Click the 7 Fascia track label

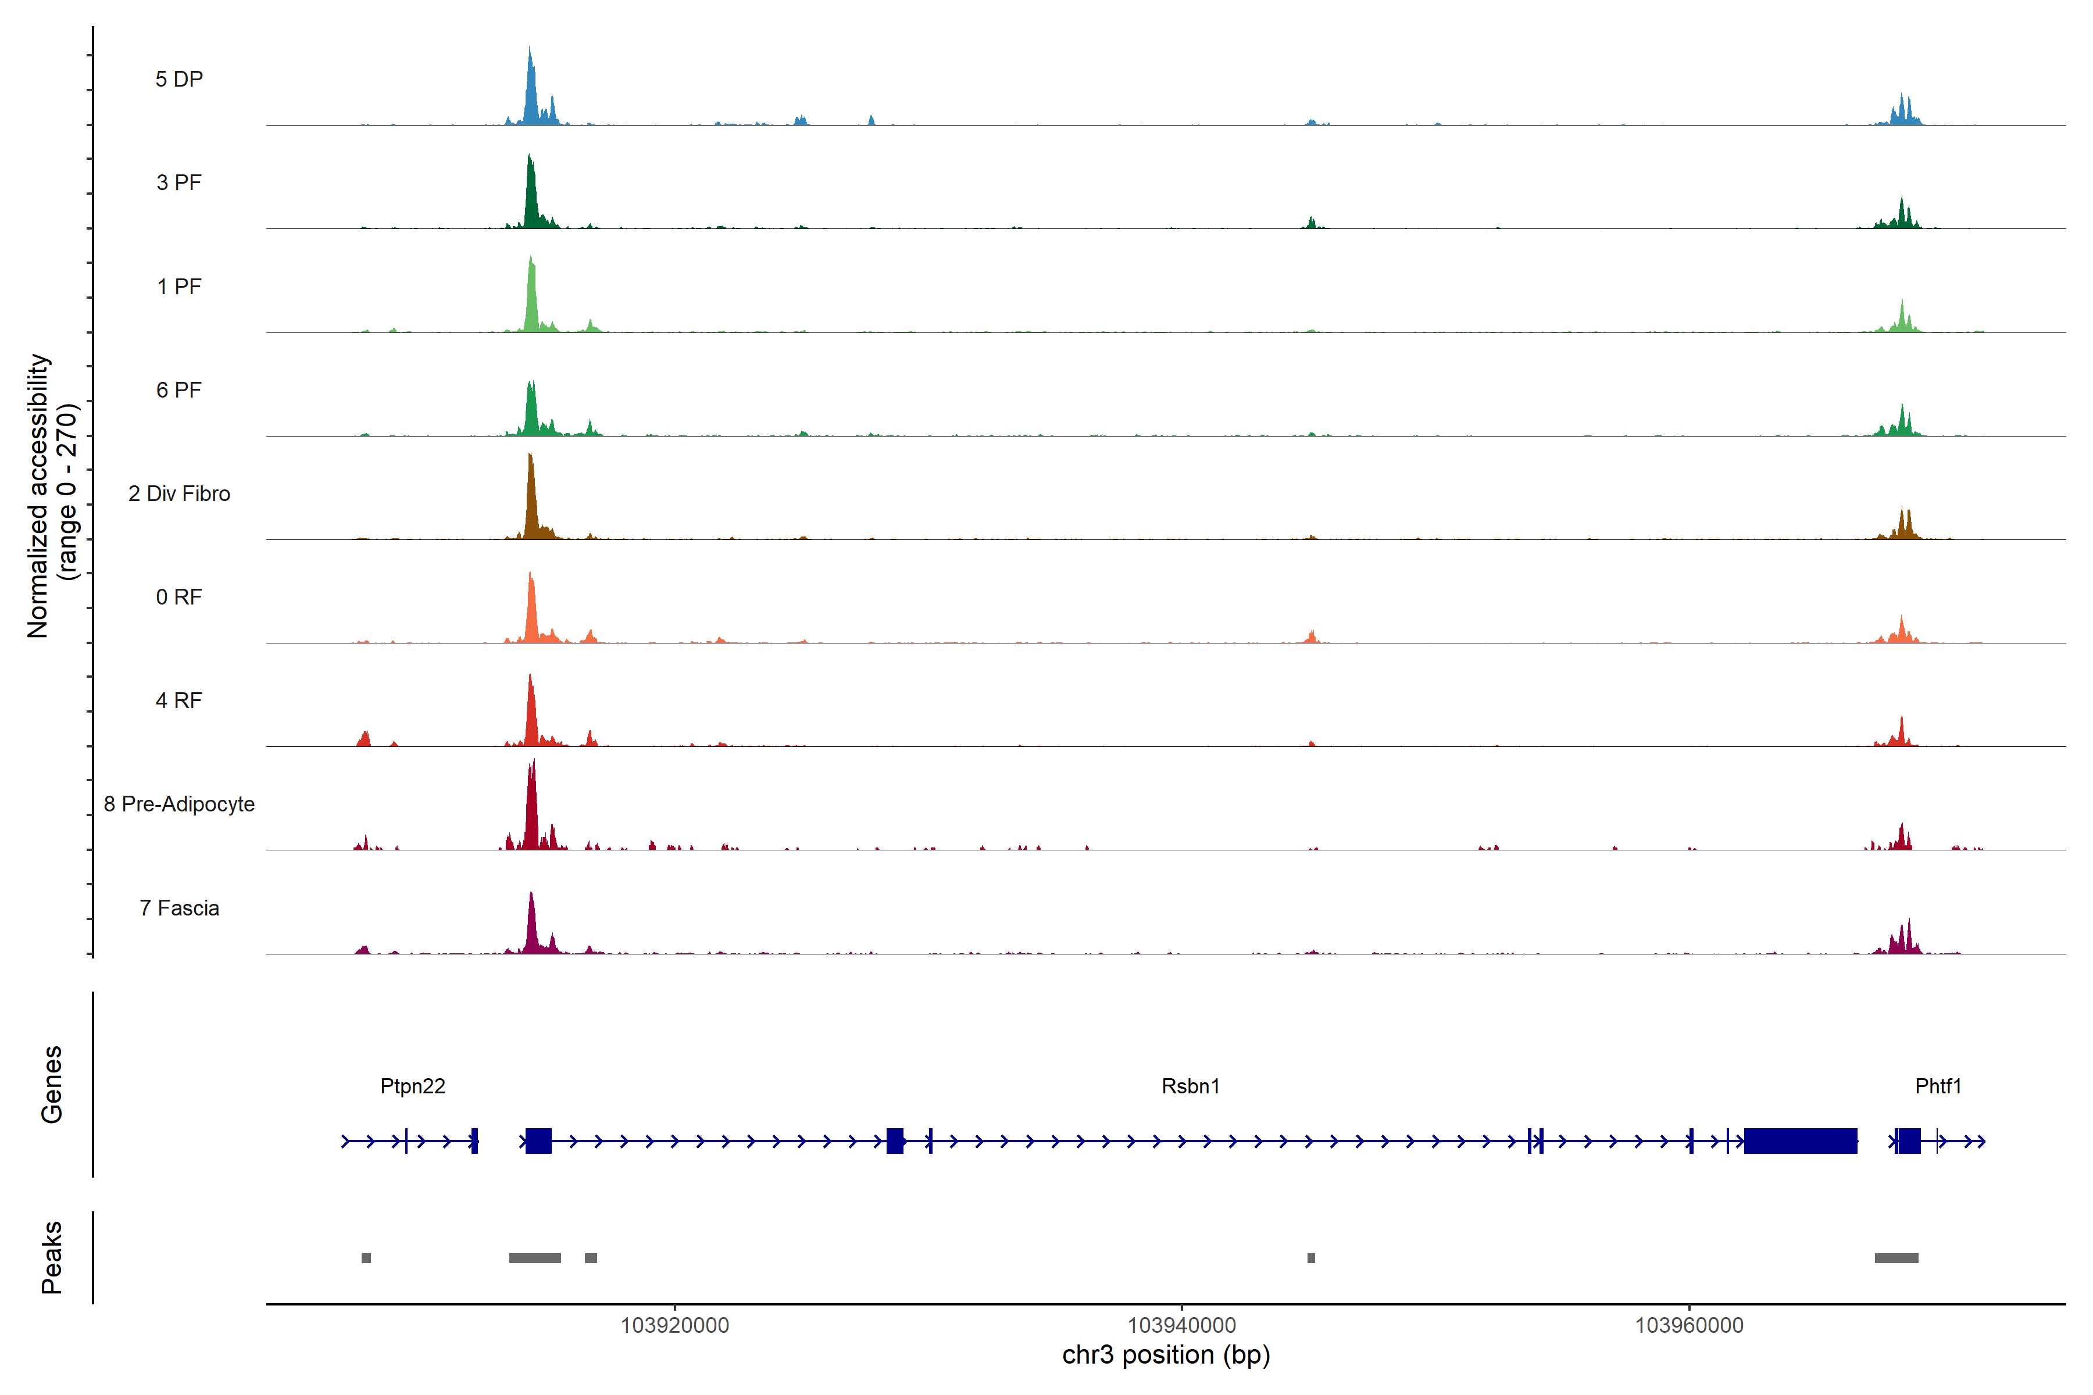point(179,907)
